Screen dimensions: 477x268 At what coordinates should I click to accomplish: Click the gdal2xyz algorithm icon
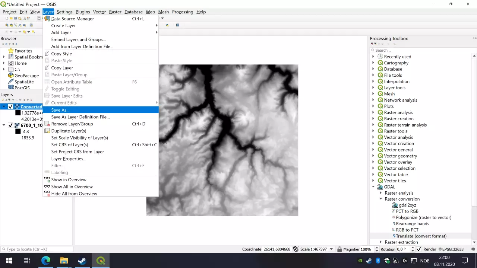[395, 205]
